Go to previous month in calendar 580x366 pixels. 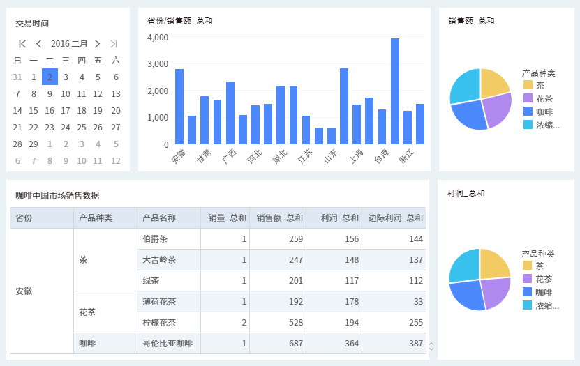39,44
